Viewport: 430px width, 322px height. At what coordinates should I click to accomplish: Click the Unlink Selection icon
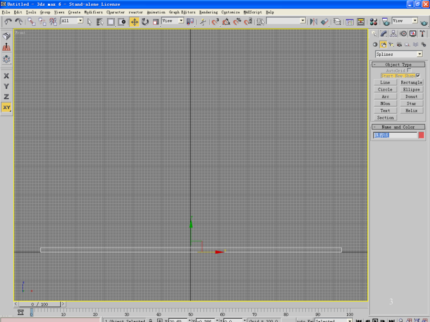42,21
